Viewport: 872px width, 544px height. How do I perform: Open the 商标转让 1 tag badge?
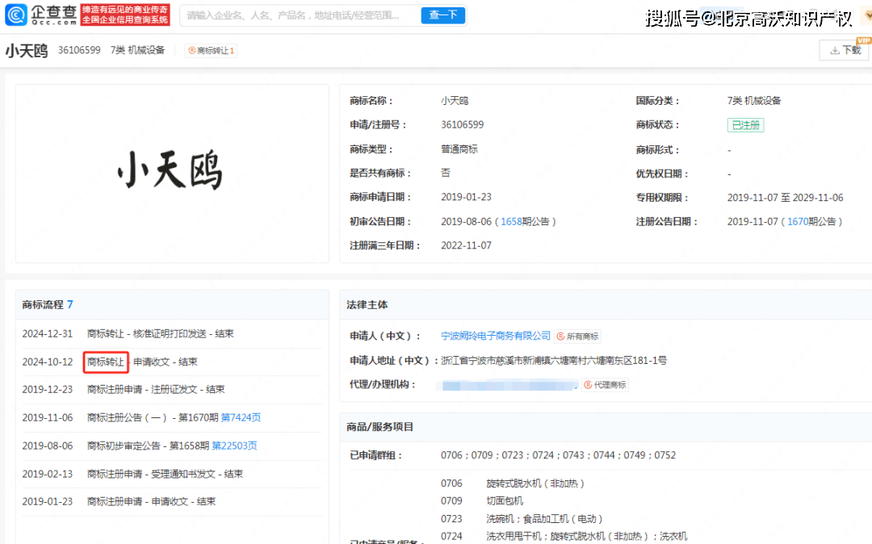click(x=211, y=50)
